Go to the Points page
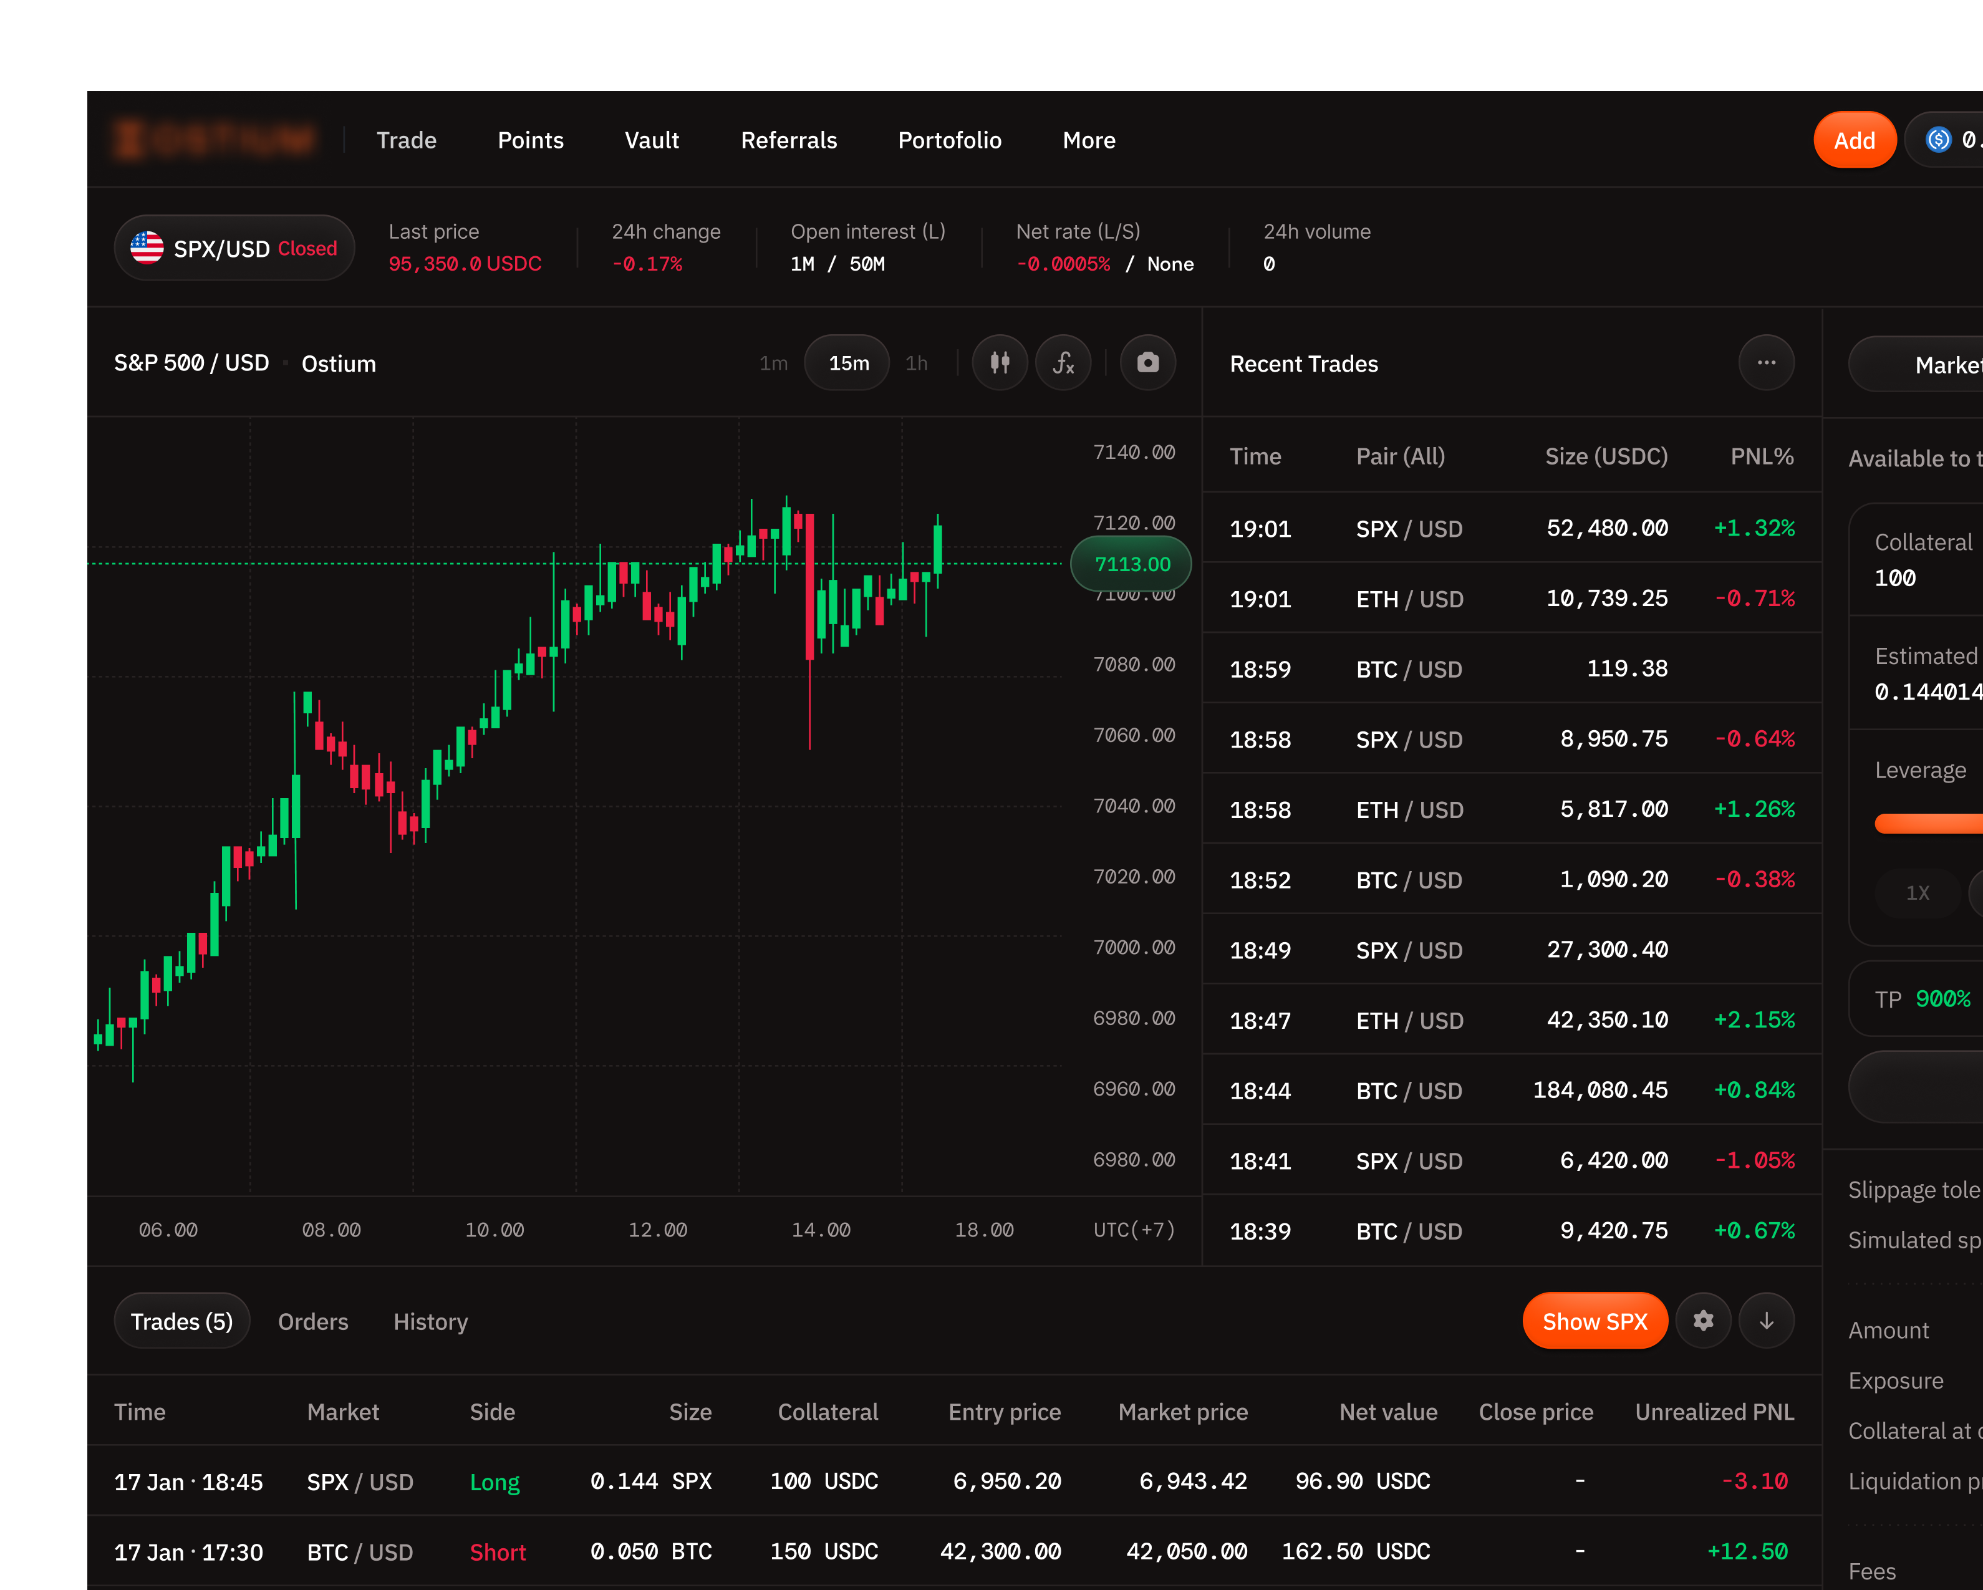 (531, 140)
